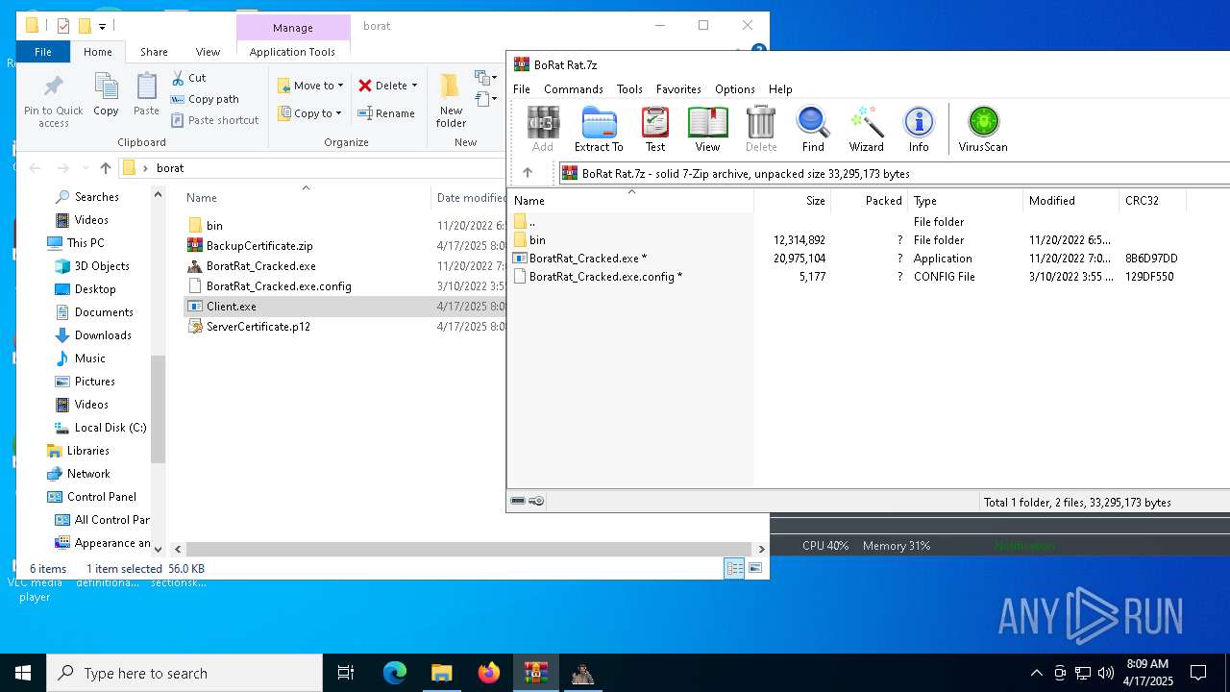Select Local Disk (C:) in navigation pane
This screenshot has height=692, width=1230.
[111, 428]
